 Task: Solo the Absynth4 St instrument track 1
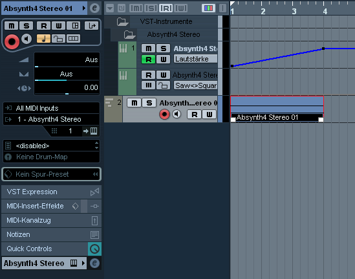pos(164,49)
